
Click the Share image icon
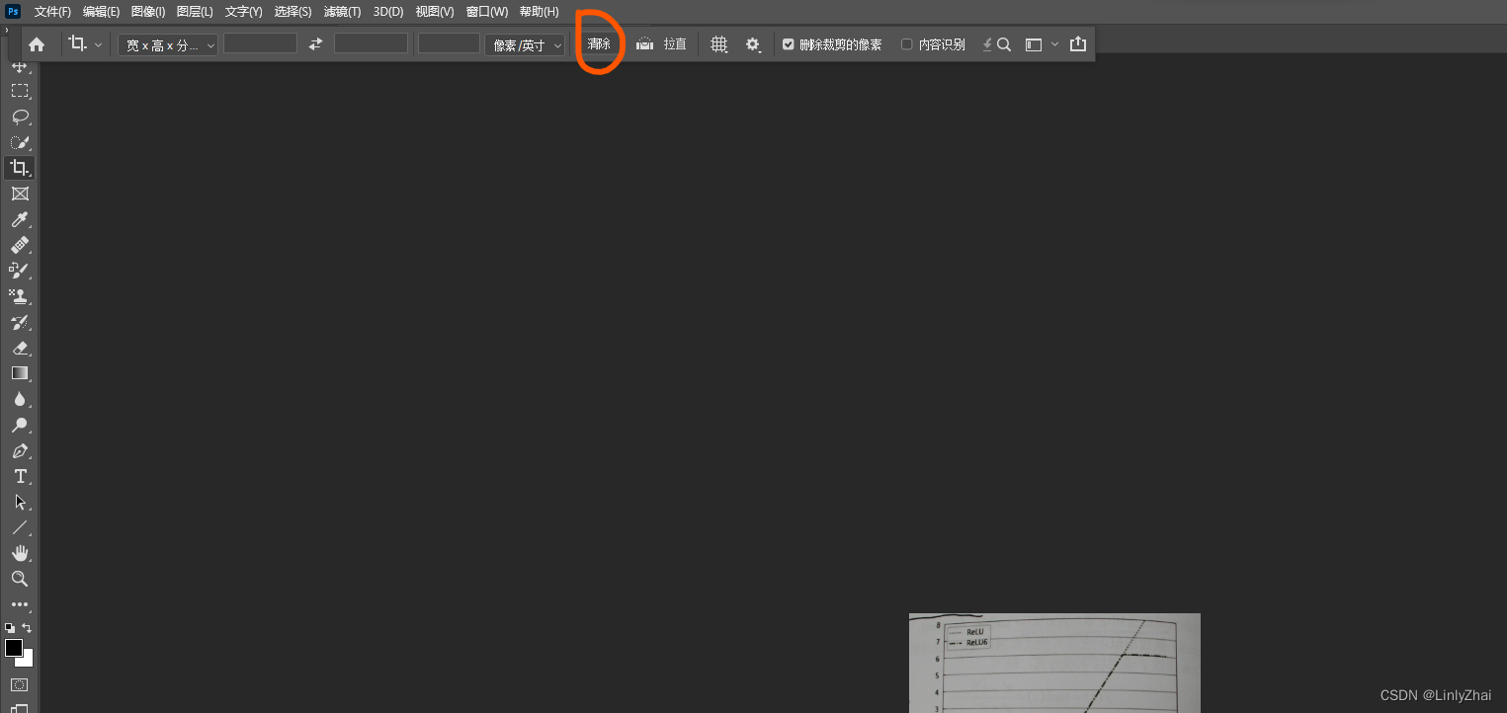coord(1078,44)
